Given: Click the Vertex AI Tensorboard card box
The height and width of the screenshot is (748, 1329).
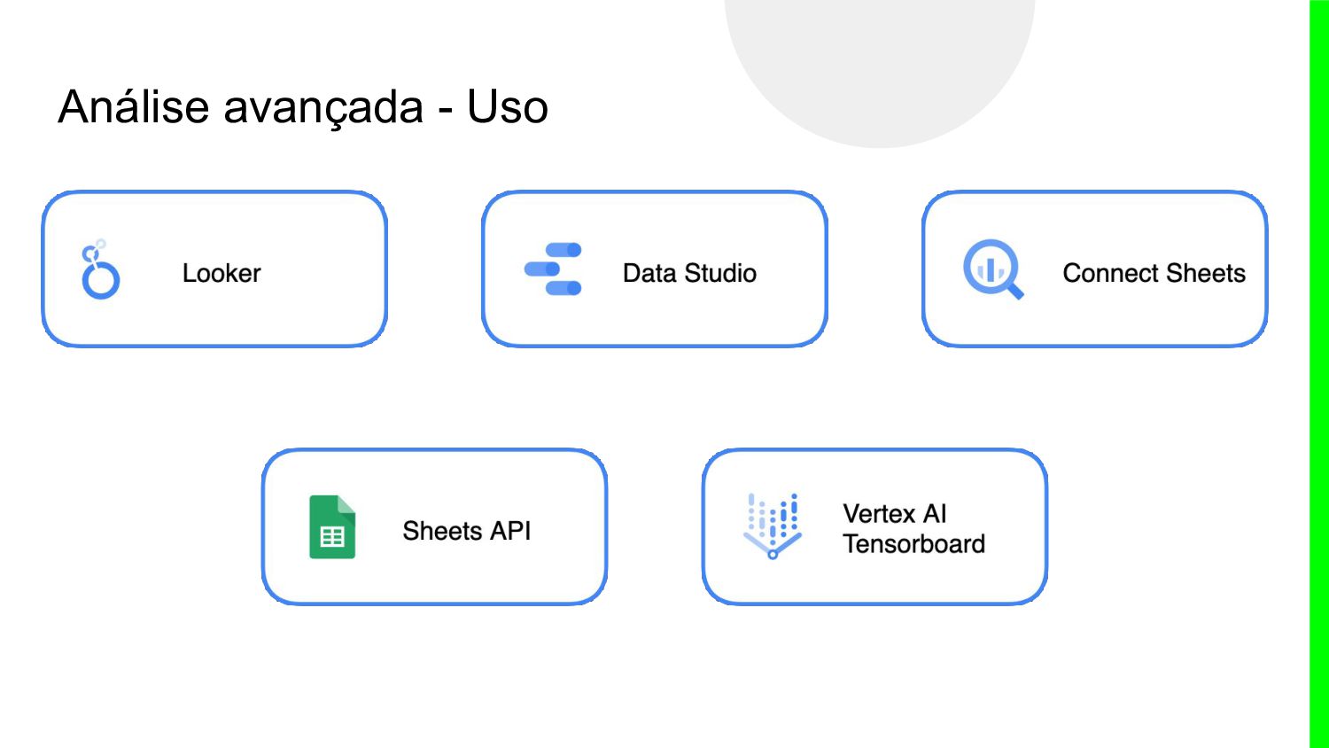Looking at the screenshot, I should (x=874, y=580).
